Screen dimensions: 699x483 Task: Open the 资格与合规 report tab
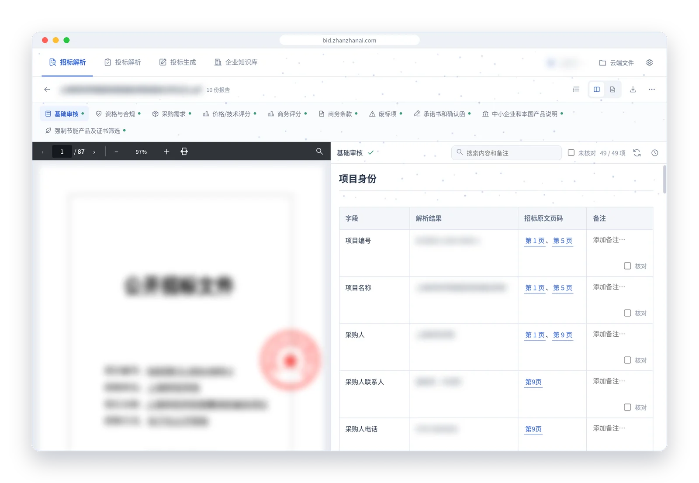click(x=118, y=114)
